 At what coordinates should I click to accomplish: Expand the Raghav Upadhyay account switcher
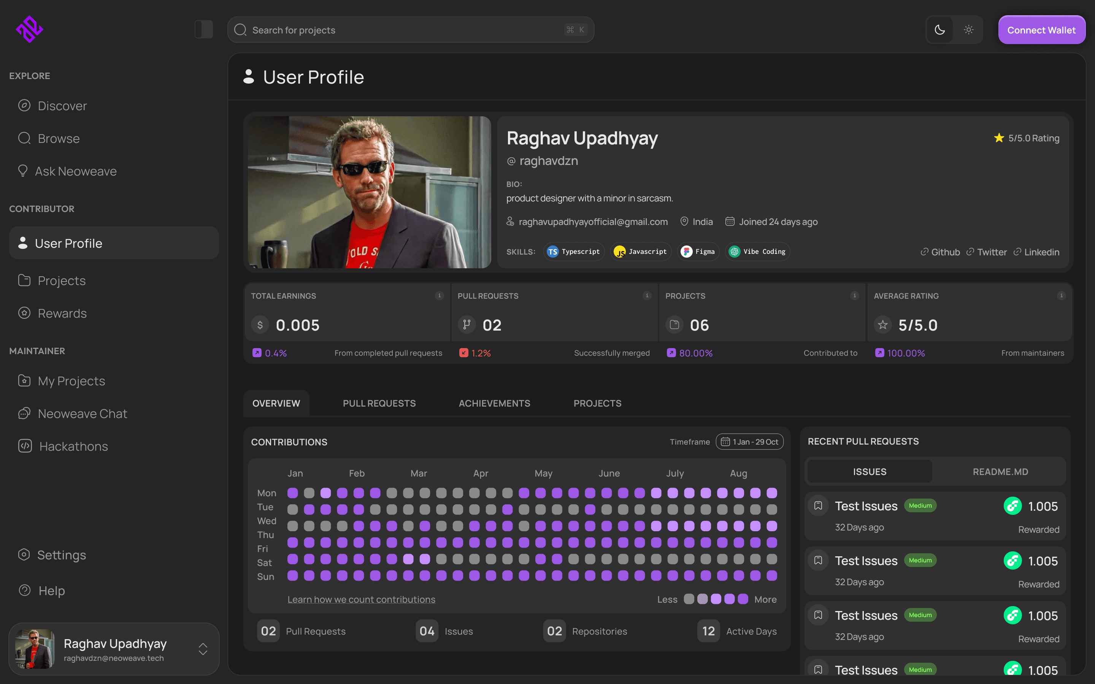(x=203, y=649)
